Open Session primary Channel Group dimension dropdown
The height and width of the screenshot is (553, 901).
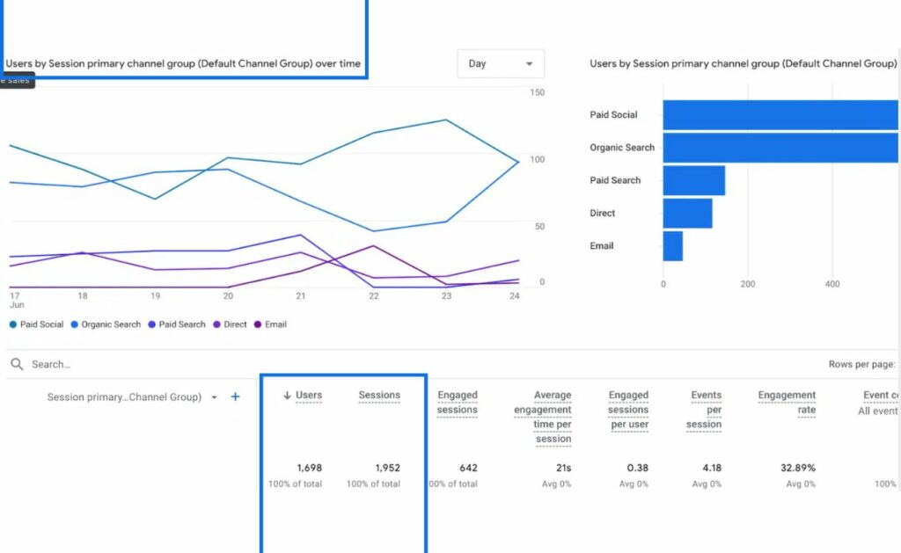(132, 397)
